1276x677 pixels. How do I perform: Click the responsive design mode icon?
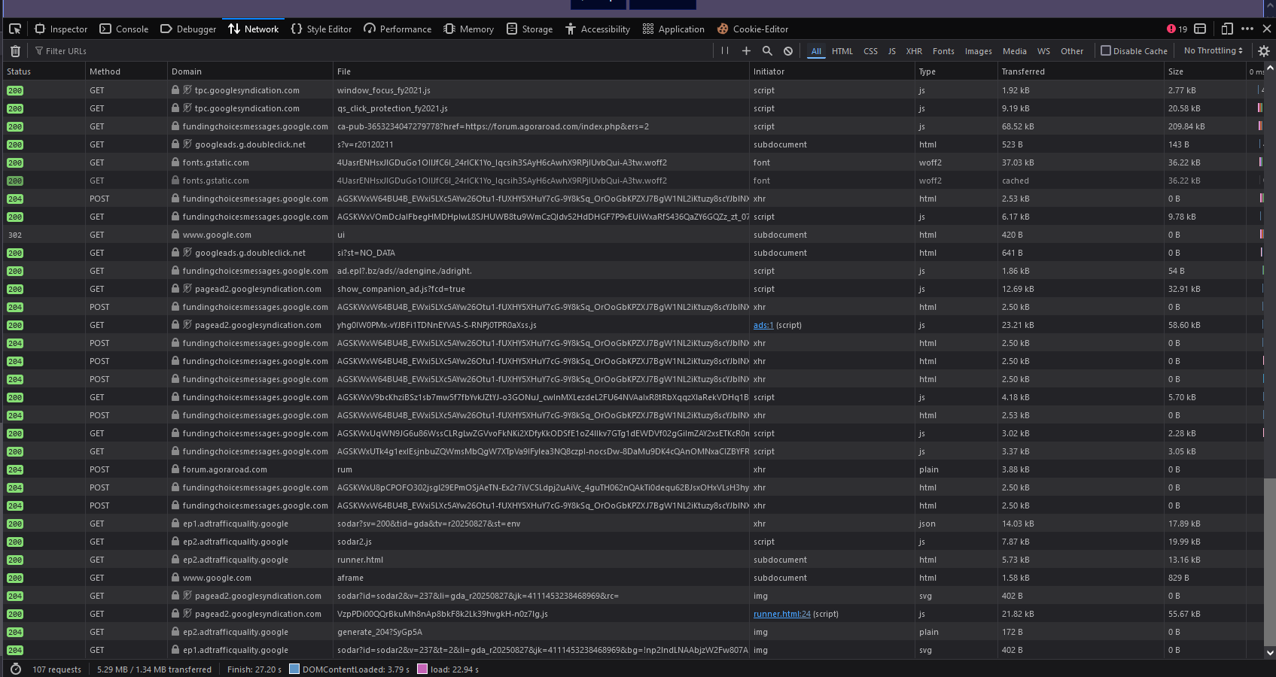1227,29
